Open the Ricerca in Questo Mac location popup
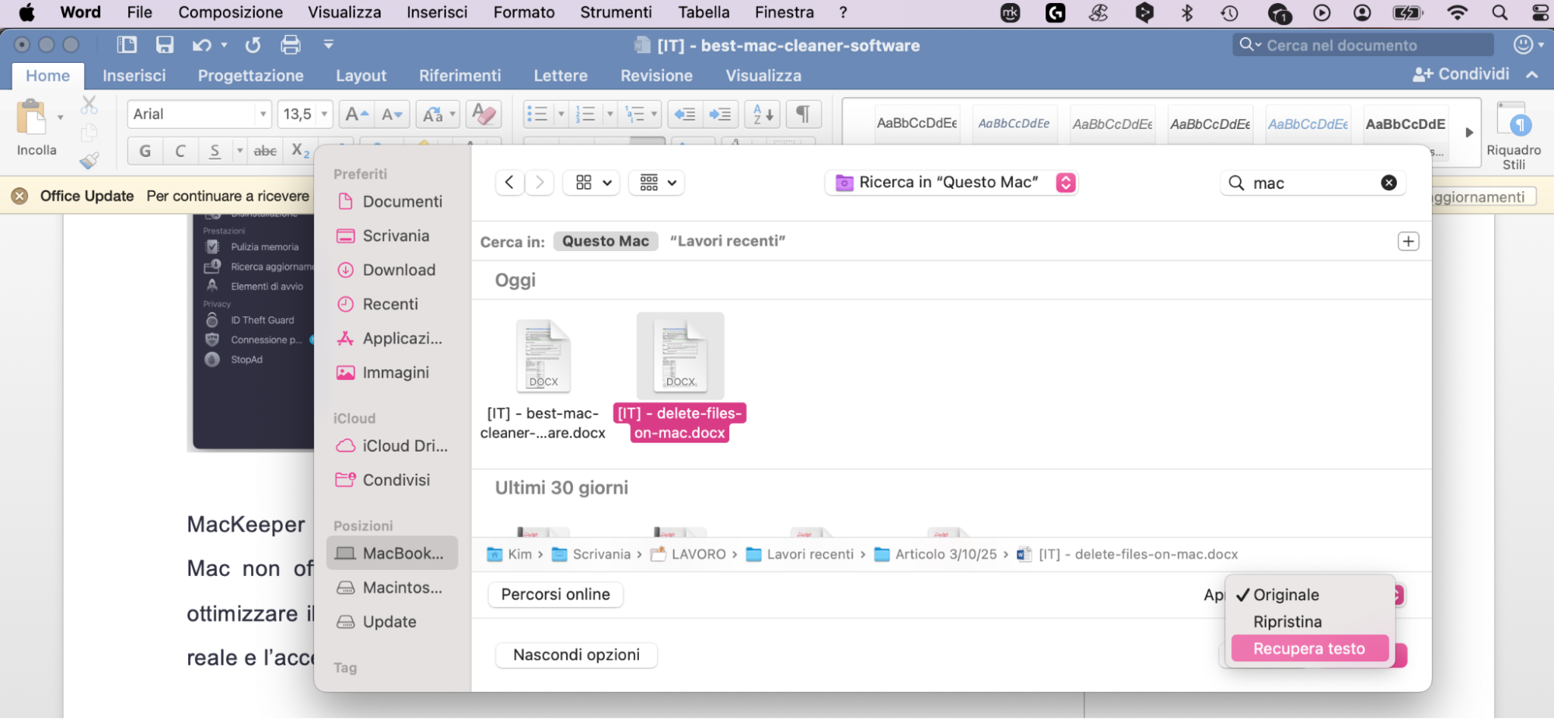Image resolution: width=1554 pixels, height=719 pixels. point(951,183)
